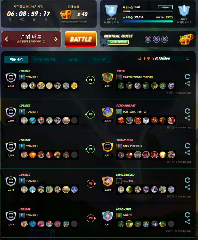The image size is (198, 240).
Task: Click the player search magnifier icon
Action: coord(187,59)
